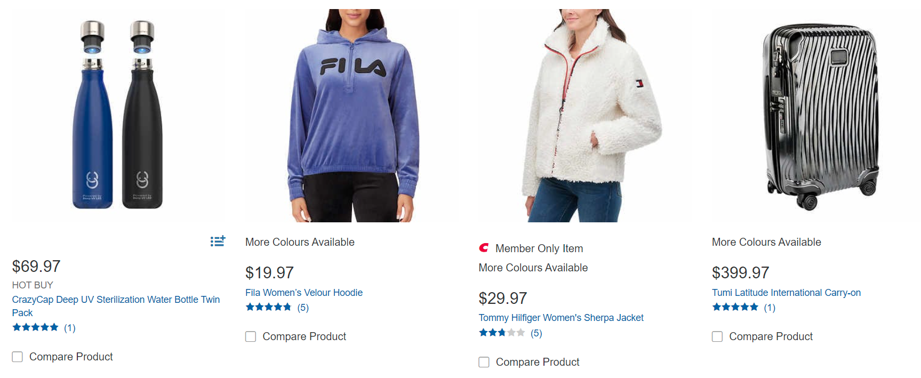Click the water bottle twin pack image

pos(118,115)
